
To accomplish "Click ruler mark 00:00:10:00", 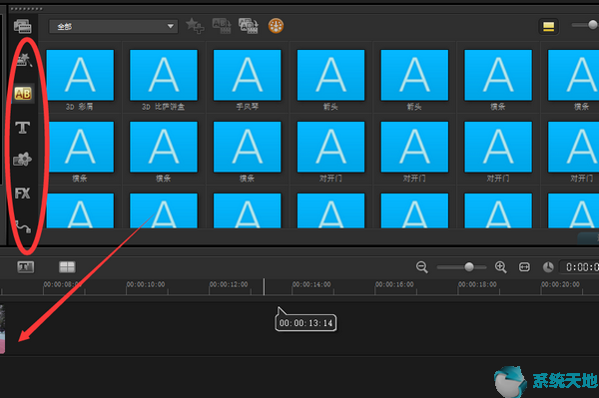I will click(146, 284).
